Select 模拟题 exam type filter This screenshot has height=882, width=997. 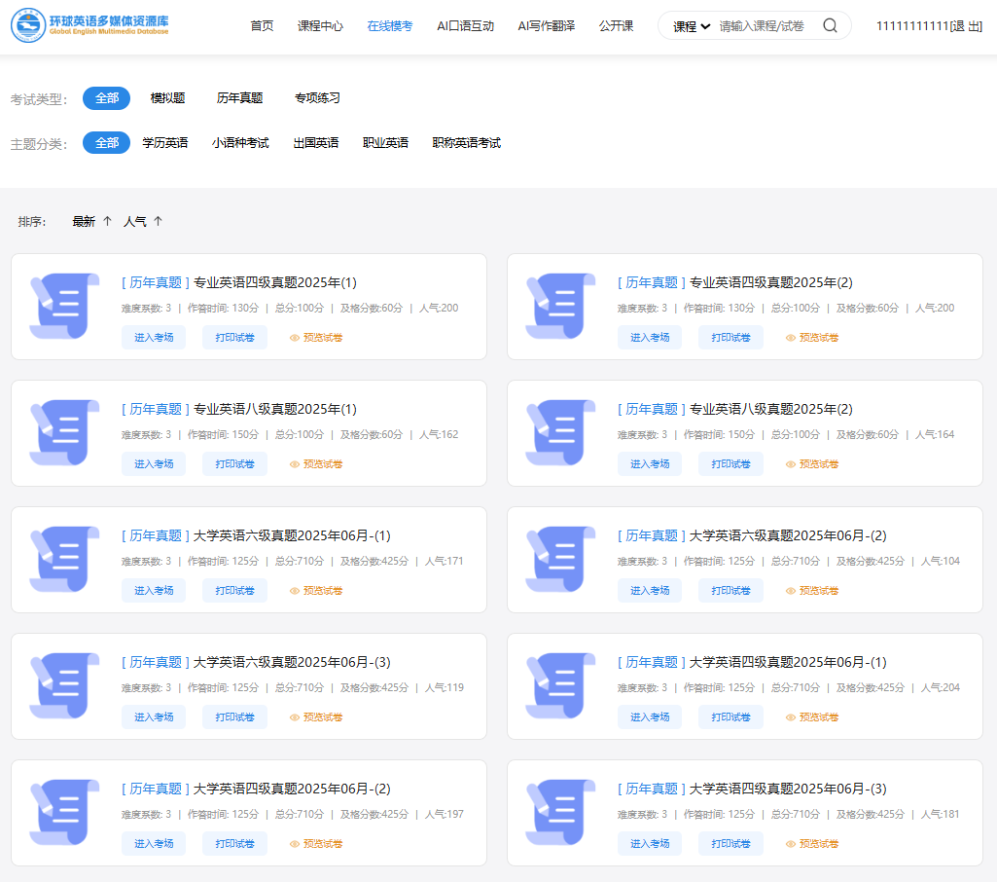(167, 98)
